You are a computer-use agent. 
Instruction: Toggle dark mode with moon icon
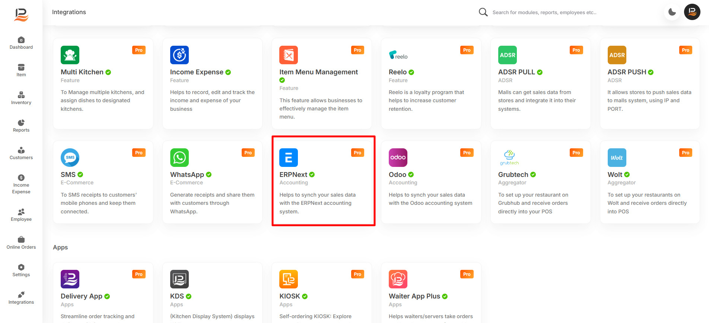click(x=672, y=12)
